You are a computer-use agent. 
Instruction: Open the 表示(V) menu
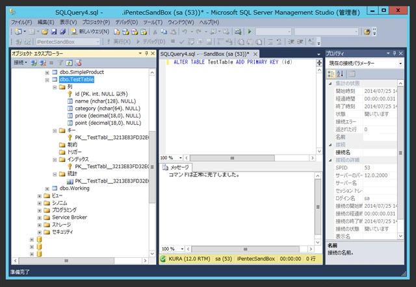tap(68, 22)
